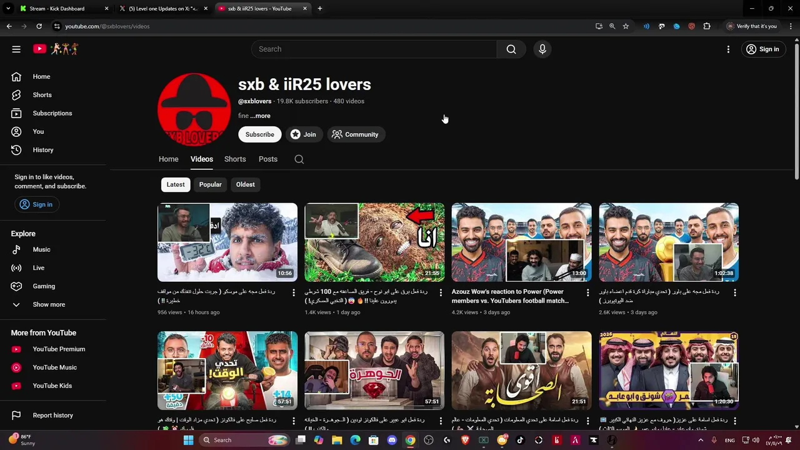
Task: Open TikTok from the taskbar
Action: [520, 440]
